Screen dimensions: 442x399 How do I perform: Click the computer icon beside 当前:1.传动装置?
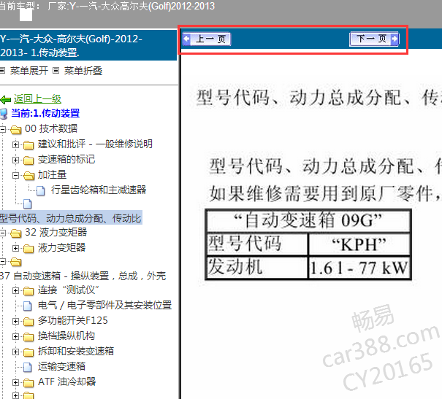pos(4,114)
